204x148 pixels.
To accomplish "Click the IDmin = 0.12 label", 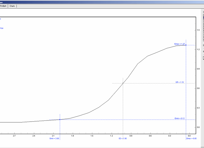I will pyautogui.click(x=180, y=118).
